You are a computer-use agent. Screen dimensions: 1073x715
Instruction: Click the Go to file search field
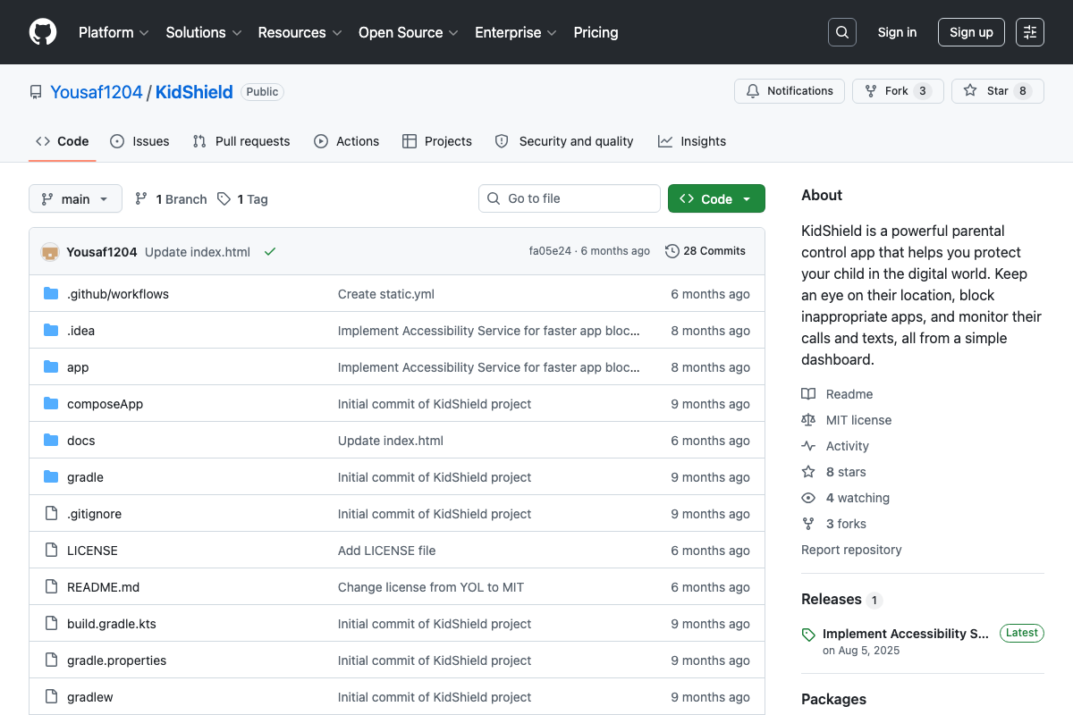coord(570,198)
